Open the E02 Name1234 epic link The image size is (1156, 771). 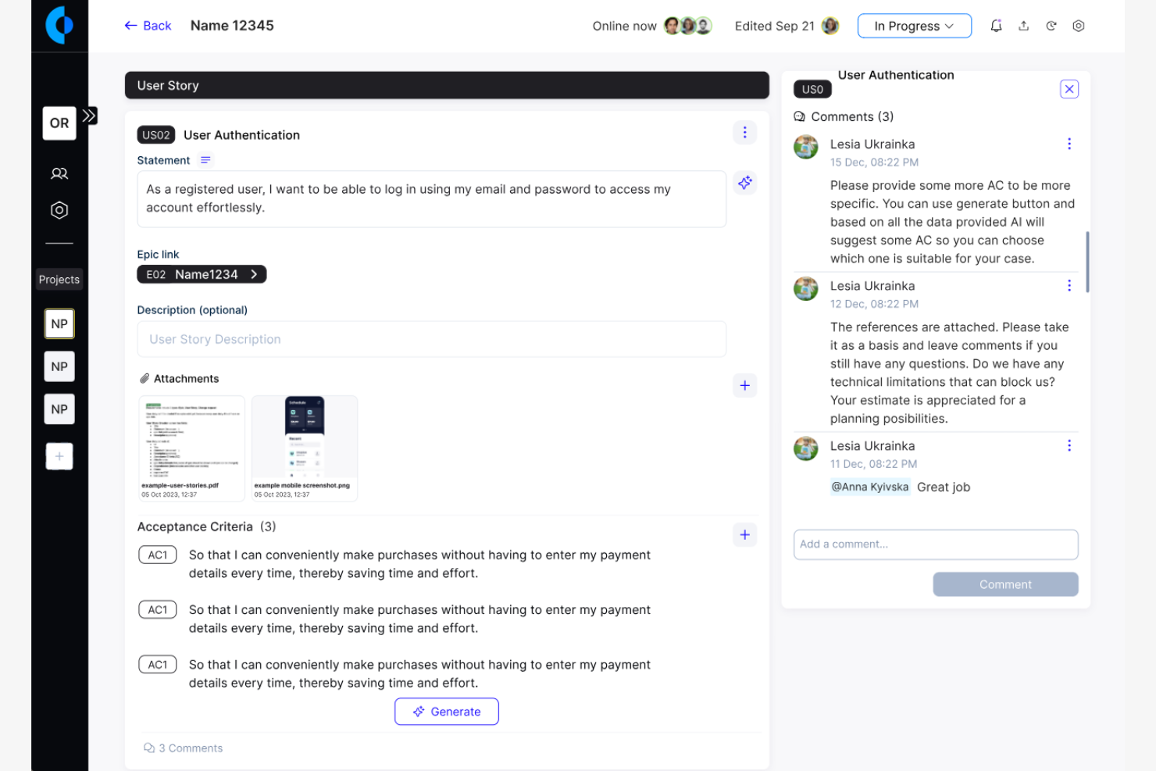(x=202, y=274)
